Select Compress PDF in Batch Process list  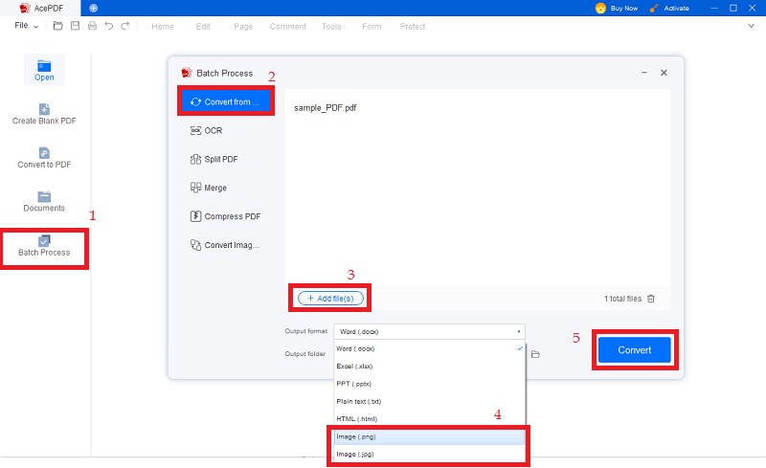pyautogui.click(x=226, y=216)
